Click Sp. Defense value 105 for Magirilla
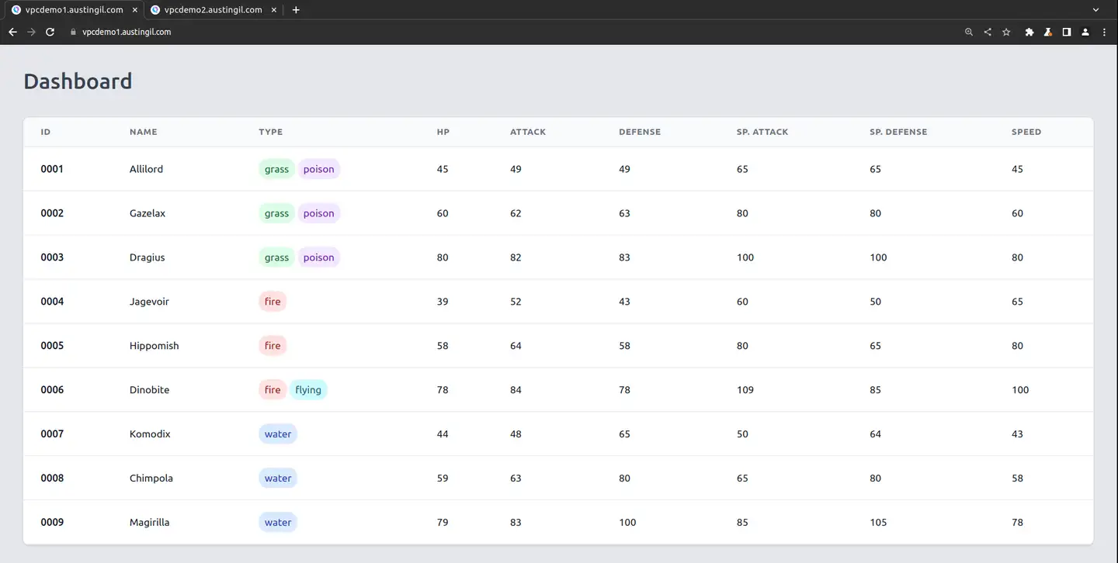 click(x=878, y=523)
